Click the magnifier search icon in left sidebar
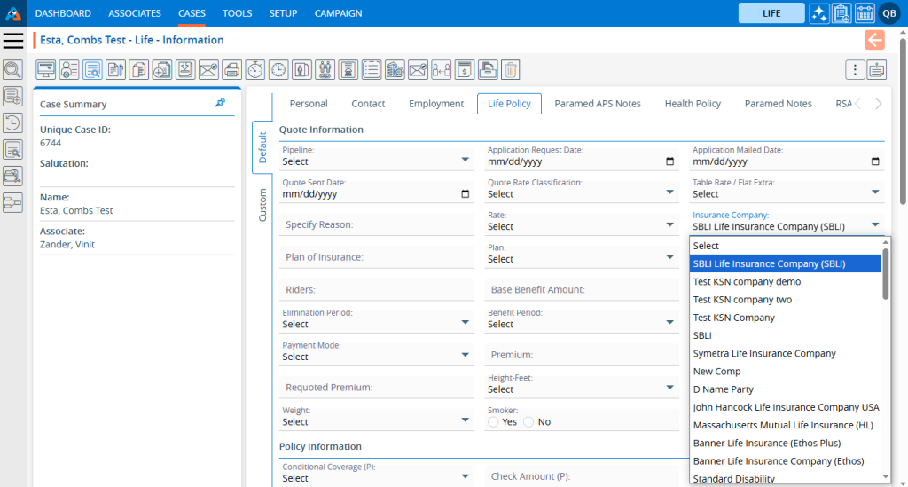 click(12, 69)
